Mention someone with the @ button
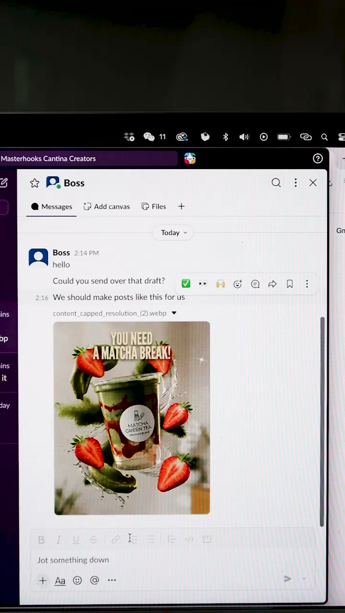The height and width of the screenshot is (613, 345). (94, 580)
